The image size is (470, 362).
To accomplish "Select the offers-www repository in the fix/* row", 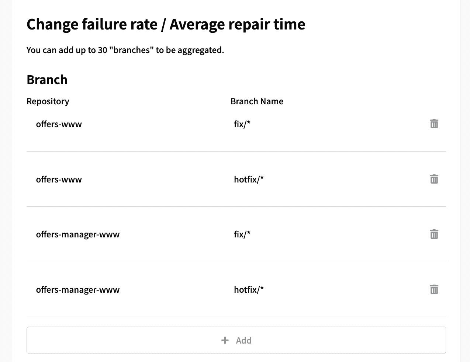I will click(x=59, y=124).
